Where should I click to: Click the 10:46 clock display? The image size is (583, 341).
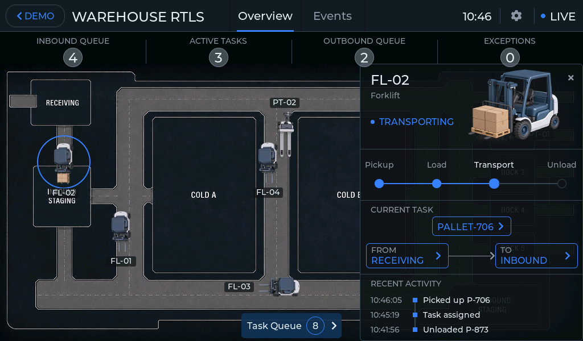pyautogui.click(x=477, y=16)
